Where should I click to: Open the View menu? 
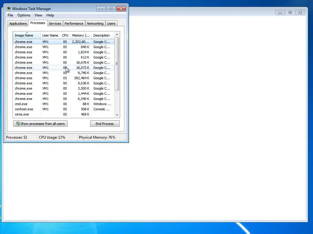(38, 15)
